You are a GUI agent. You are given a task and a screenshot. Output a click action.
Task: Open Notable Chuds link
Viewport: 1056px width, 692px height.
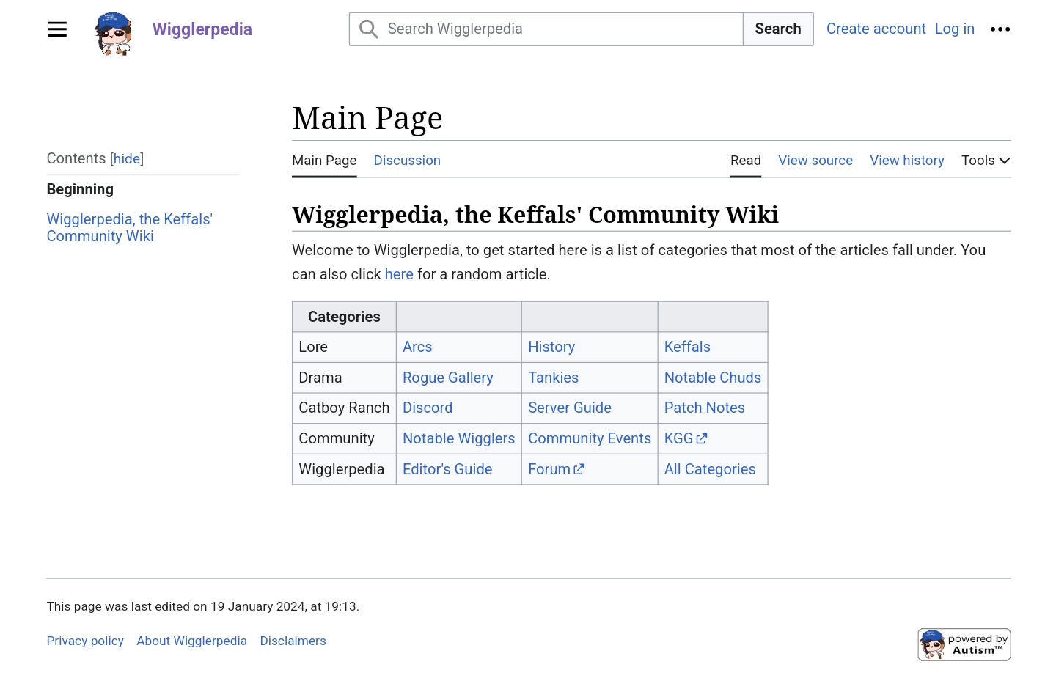[x=713, y=378]
